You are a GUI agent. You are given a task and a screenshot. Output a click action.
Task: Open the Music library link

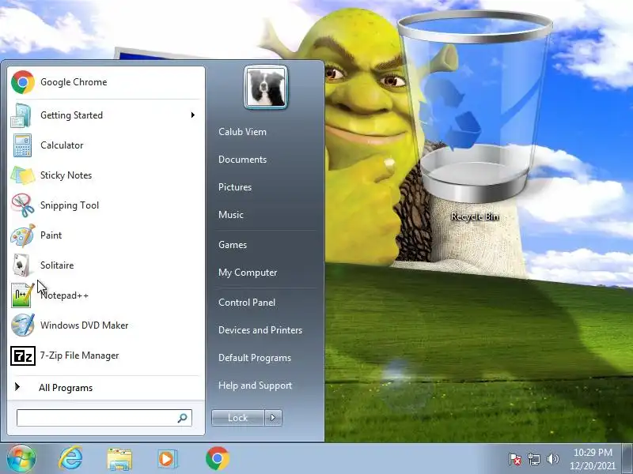click(x=230, y=215)
